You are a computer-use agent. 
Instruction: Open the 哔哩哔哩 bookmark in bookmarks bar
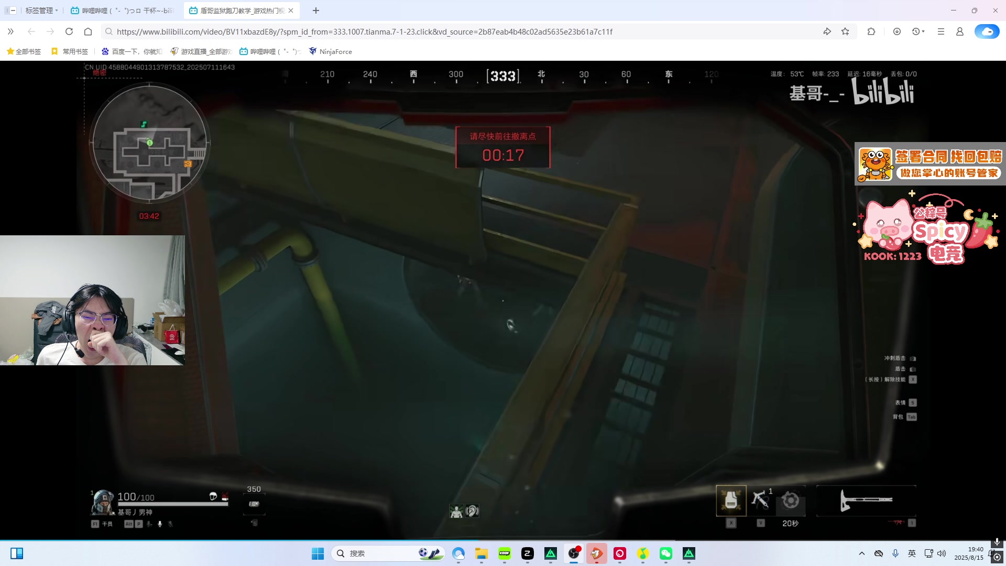270,51
